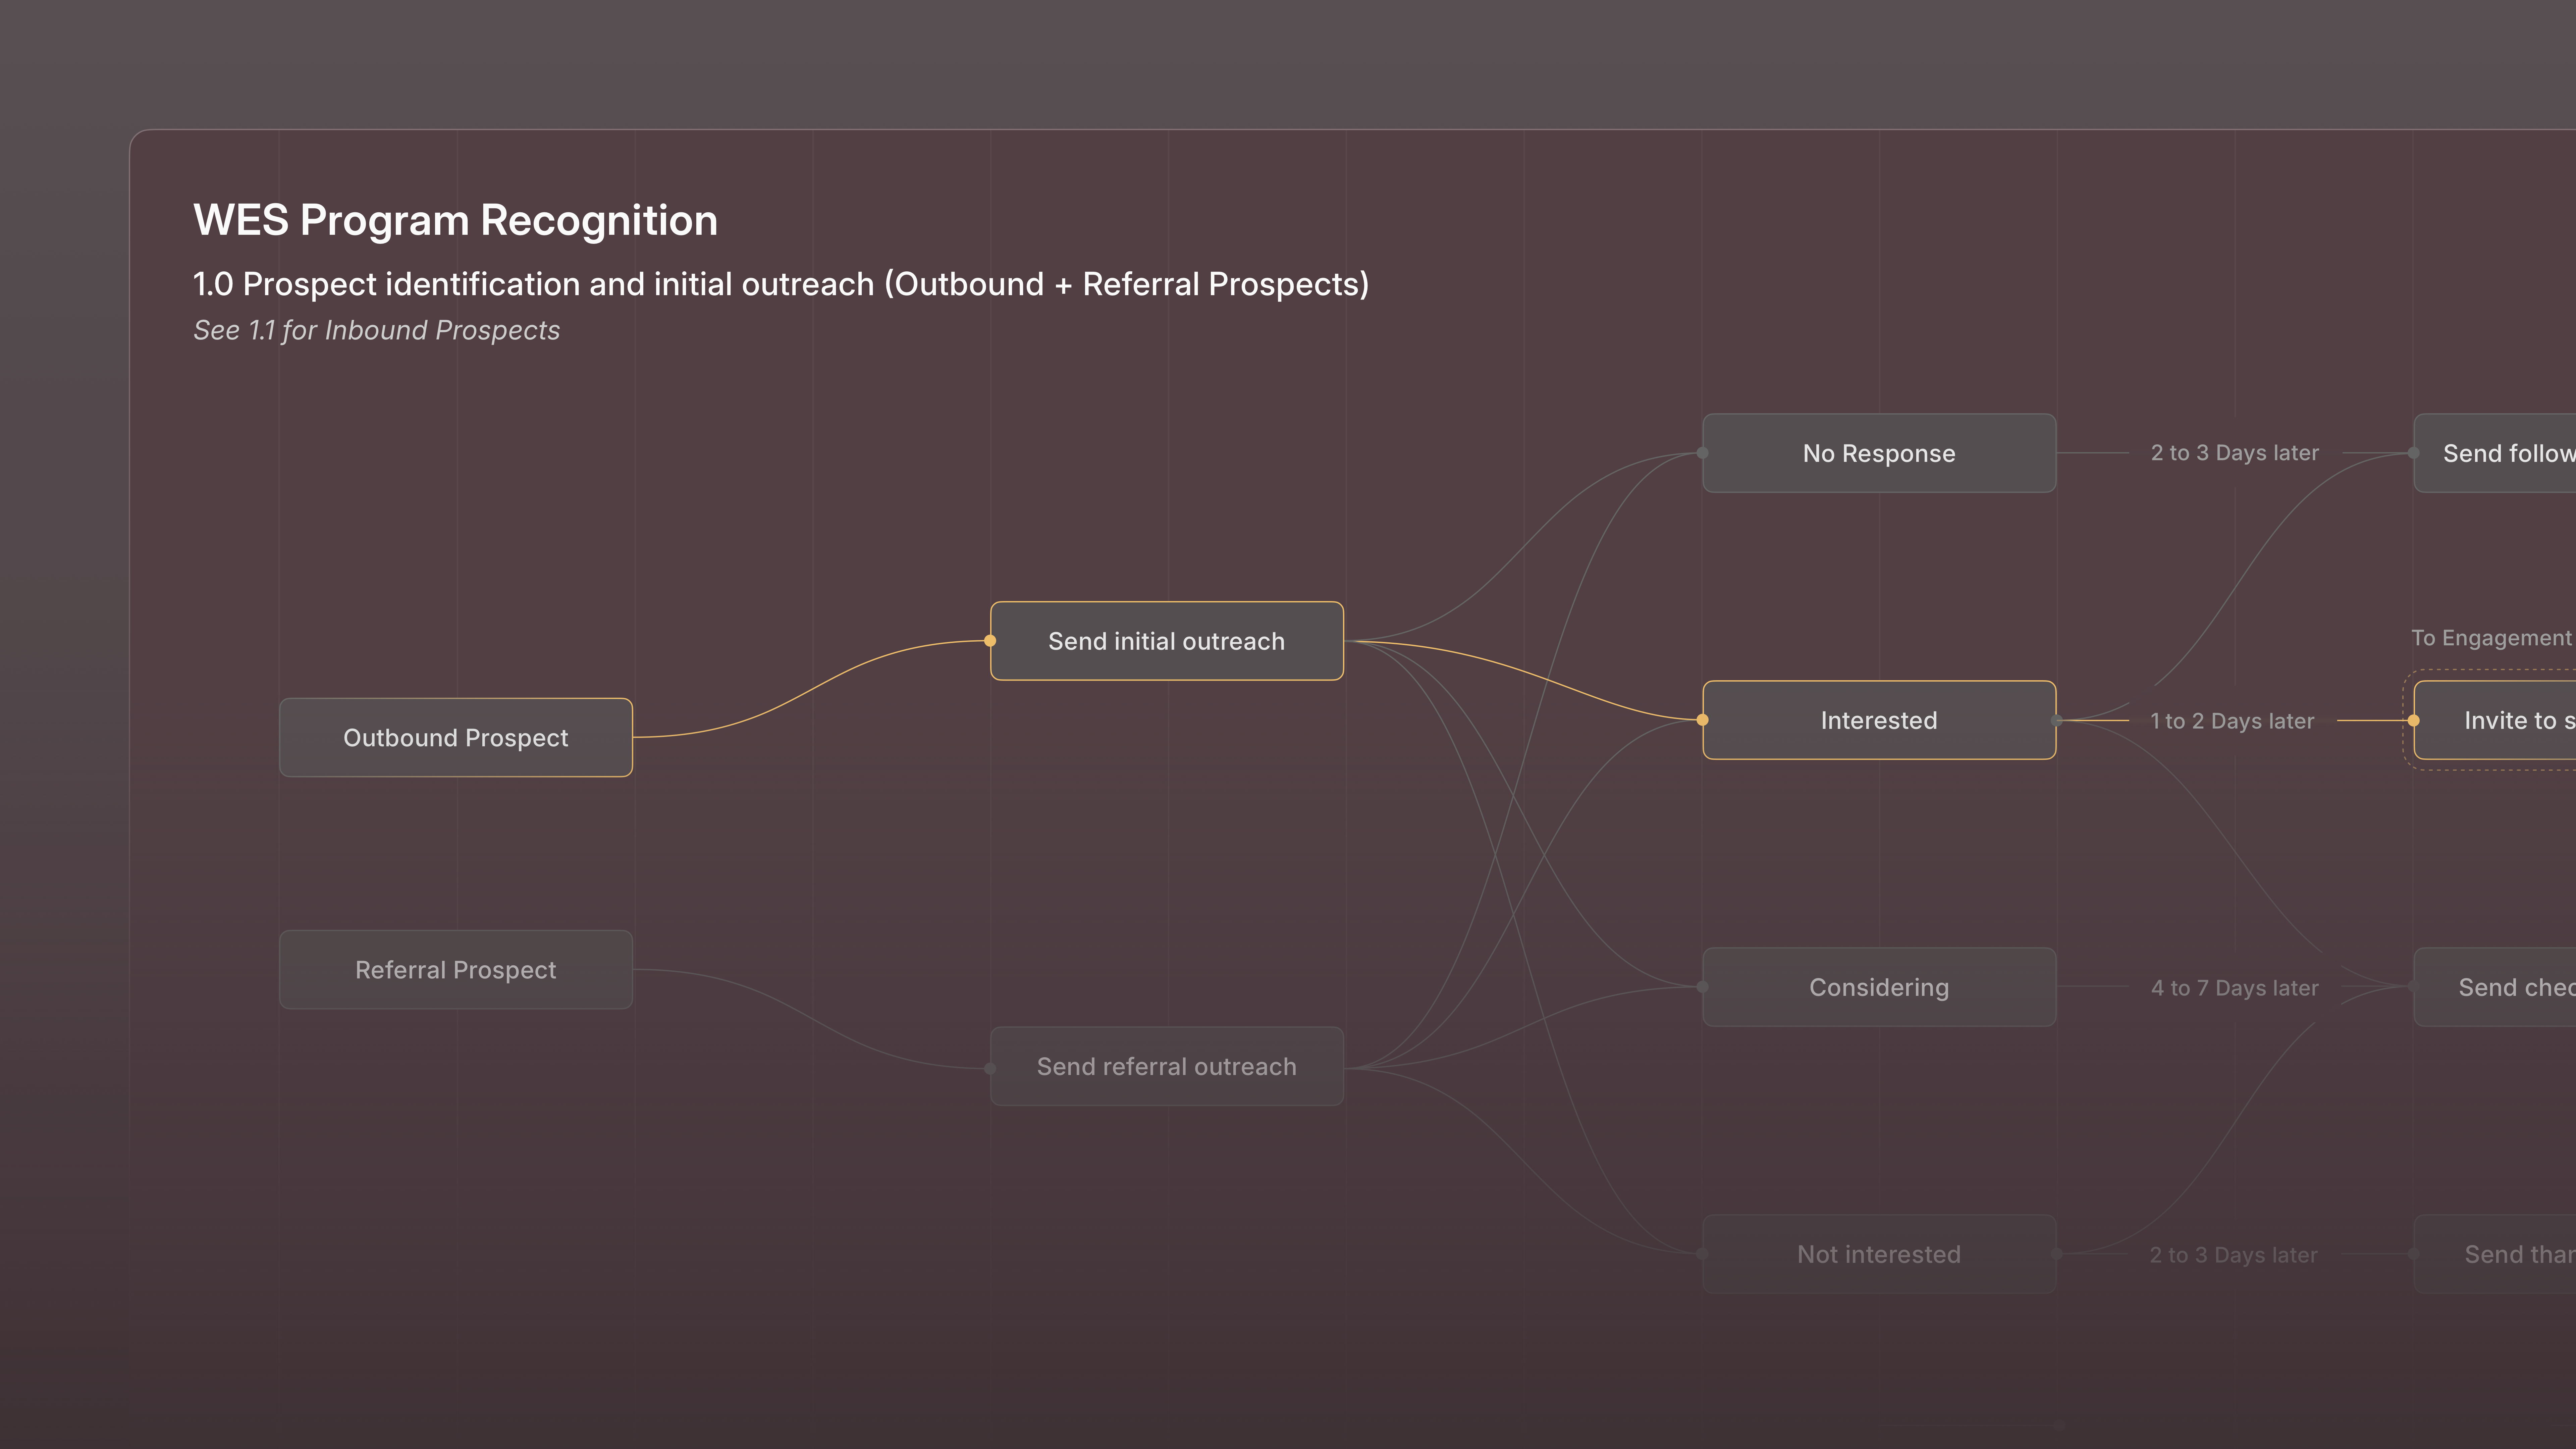Select the Interested node
Viewport: 2576px width, 1449px height.
pos(1879,720)
